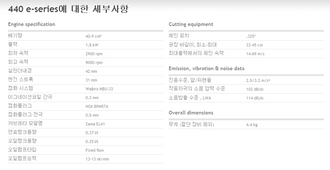Click the '오일탱크용량' label
330x170 pixels.
[x=22, y=141]
